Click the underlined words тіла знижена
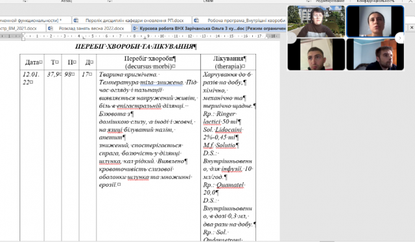This screenshot has height=242, width=415. [x=161, y=82]
